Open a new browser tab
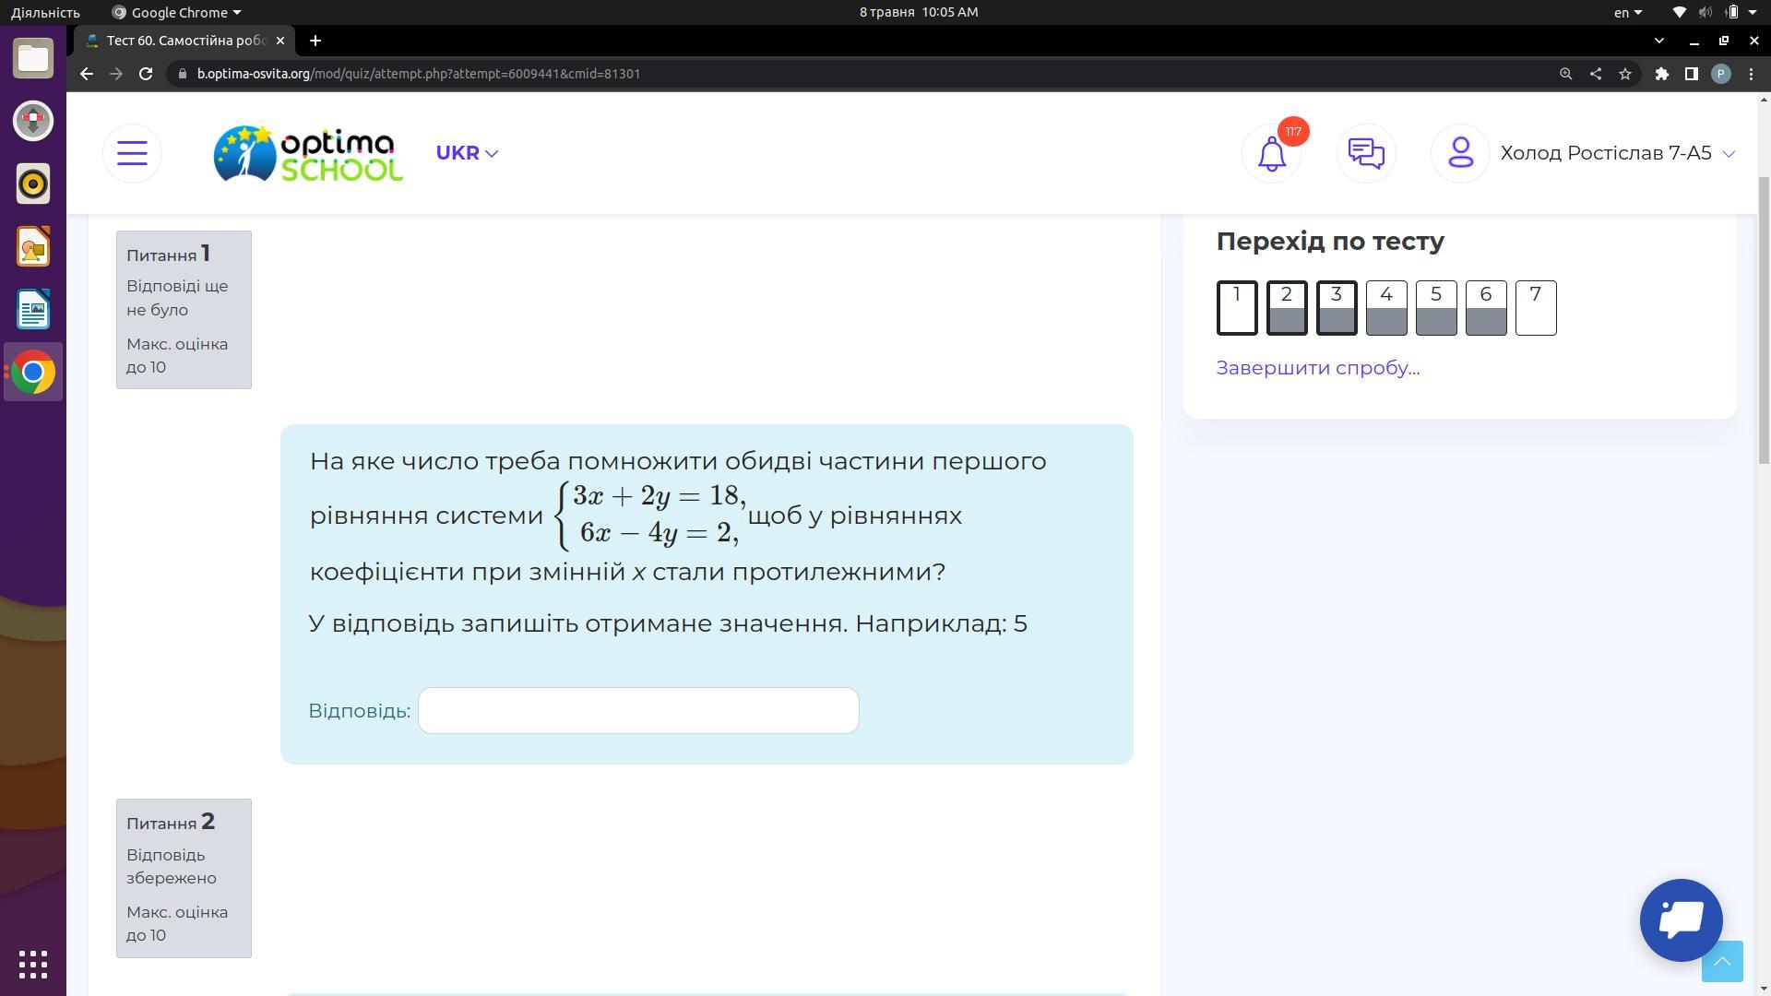Image resolution: width=1771 pixels, height=996 pixels. coord(315,41)
